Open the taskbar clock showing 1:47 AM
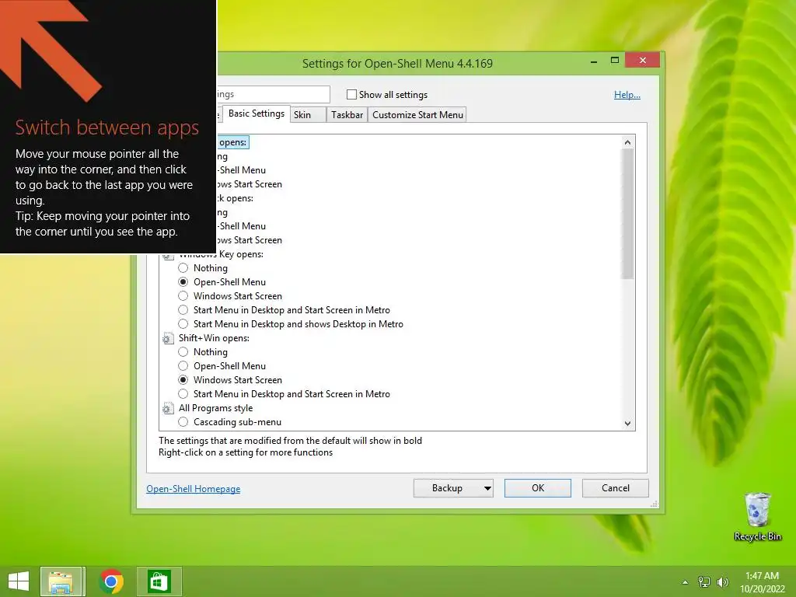Screen dimensions: 796x597 click(x=762, y=581)
